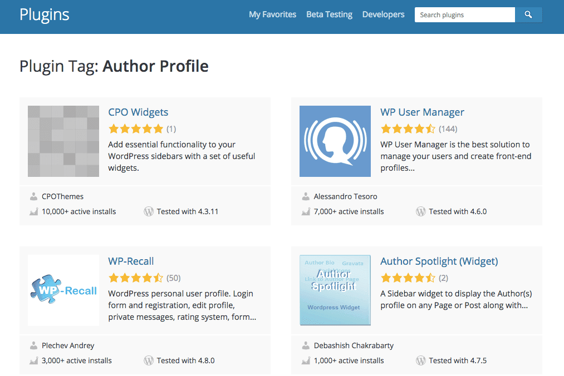Click the installs icon beside "1,000+ active installs"
The height and width of the screenshot is (376, 564).
click(306, 360)
